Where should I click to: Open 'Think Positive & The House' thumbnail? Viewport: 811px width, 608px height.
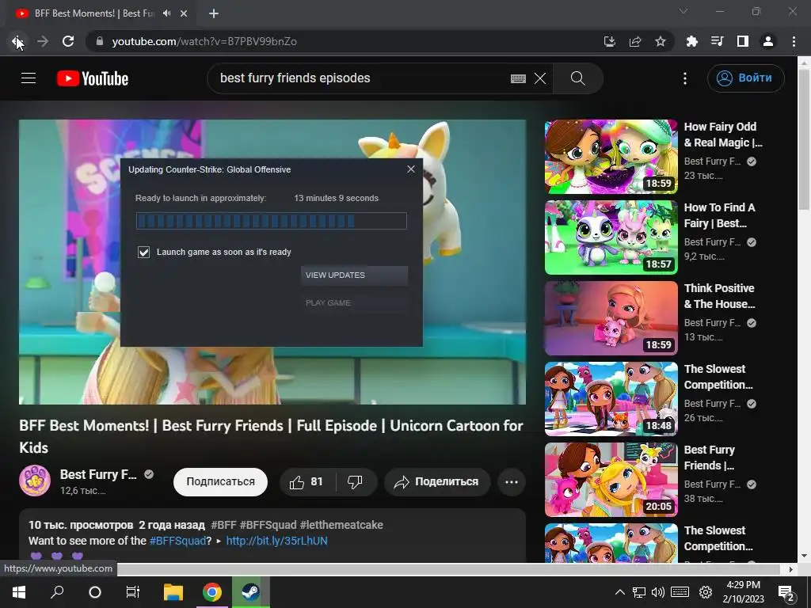point(611,318)
